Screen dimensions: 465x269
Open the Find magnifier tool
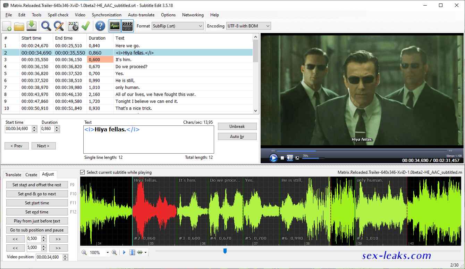(x=46, y=26)
